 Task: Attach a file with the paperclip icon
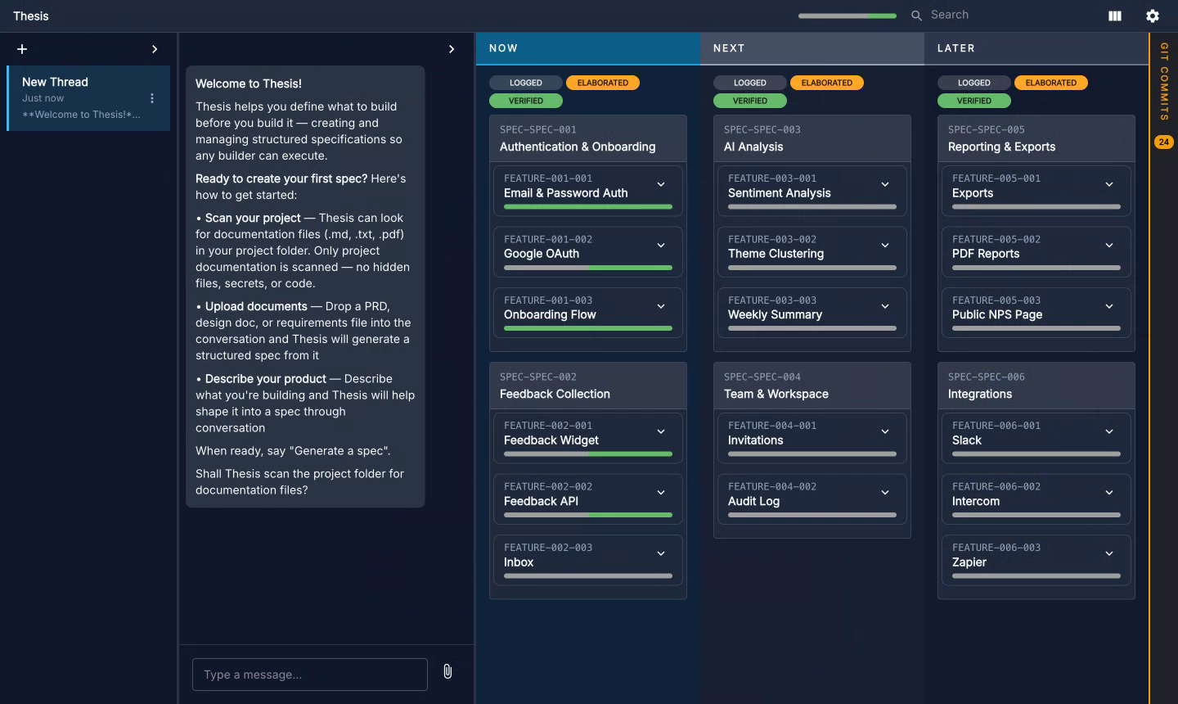point(447,671)
